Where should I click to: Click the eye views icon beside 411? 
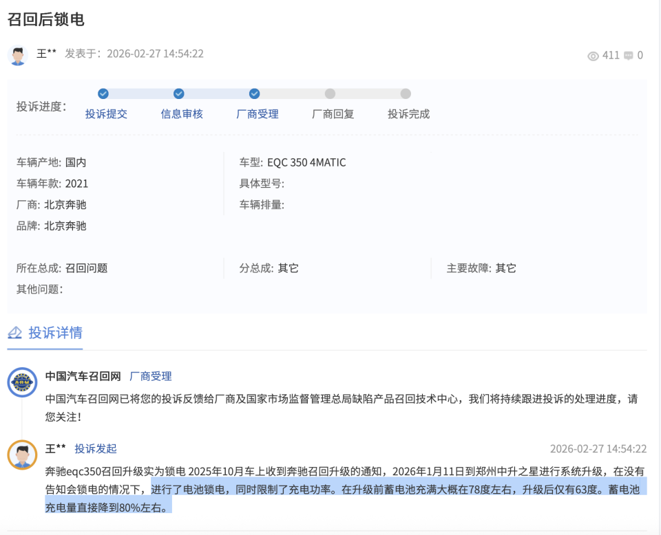pos(593,56)
